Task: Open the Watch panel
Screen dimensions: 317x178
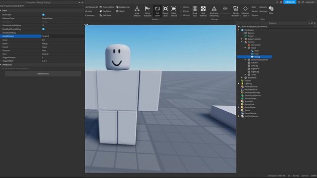Action: pyautogui.click(x=120, y=11)
